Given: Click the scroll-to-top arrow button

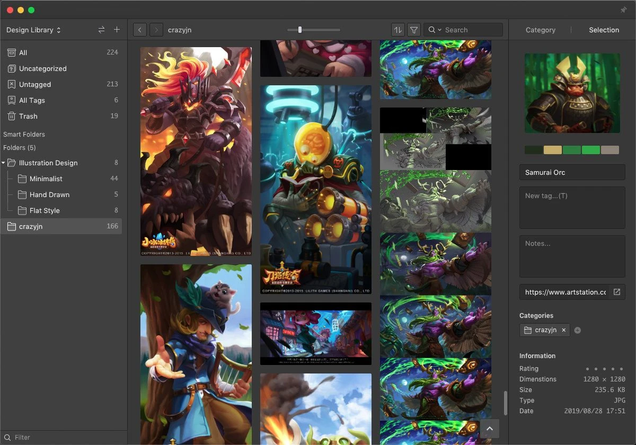Looking at the screenshot, I should click(x=490, y=429).
